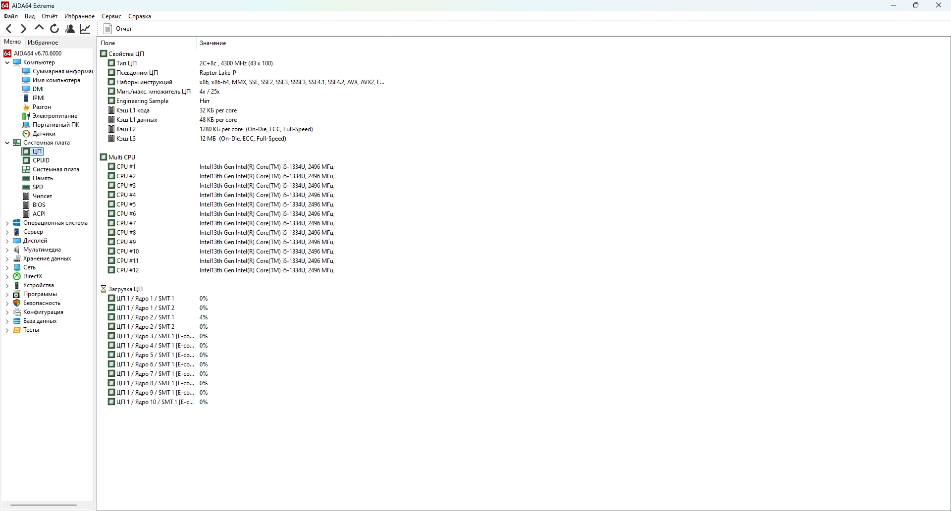Click the Портативный ПК laptop icon
951x511 pixels.
(x=26, y=125)
